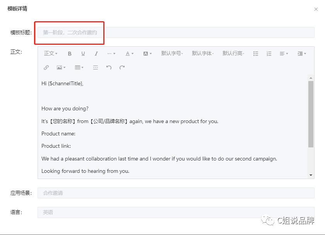Close the 模板详情 dialog
The image size is (325, 235).
(x=316, y=9)
